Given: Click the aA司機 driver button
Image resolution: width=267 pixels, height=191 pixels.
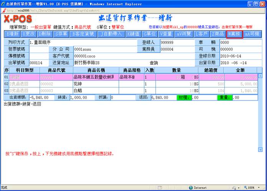Looking at the screenshot, I should [x=252, y=34].
